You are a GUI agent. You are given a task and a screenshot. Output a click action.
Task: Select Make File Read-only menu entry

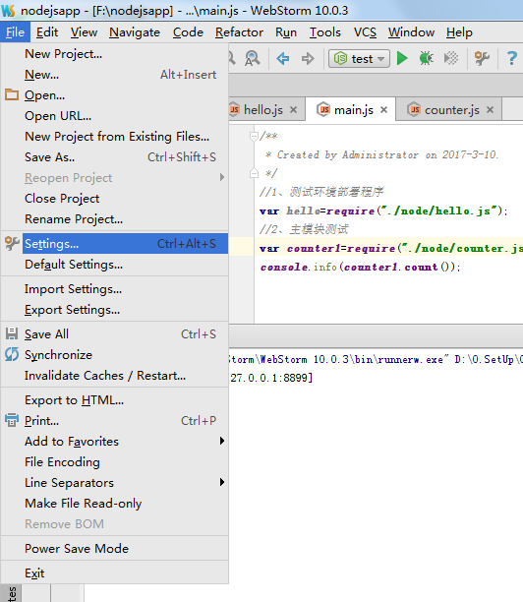click(x=115, y=503)
